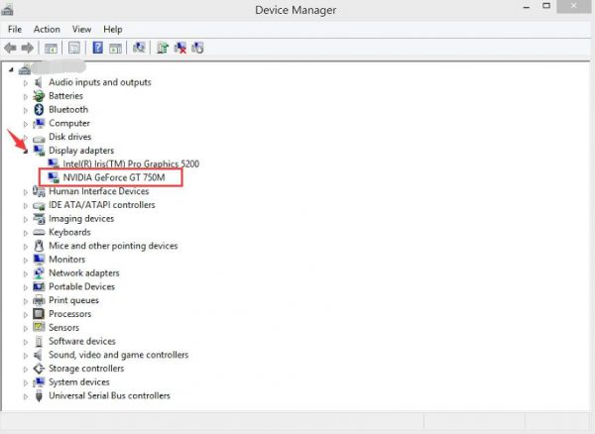
Task: Expand the Monitors category arrow
Action: (x=26, y=261)
